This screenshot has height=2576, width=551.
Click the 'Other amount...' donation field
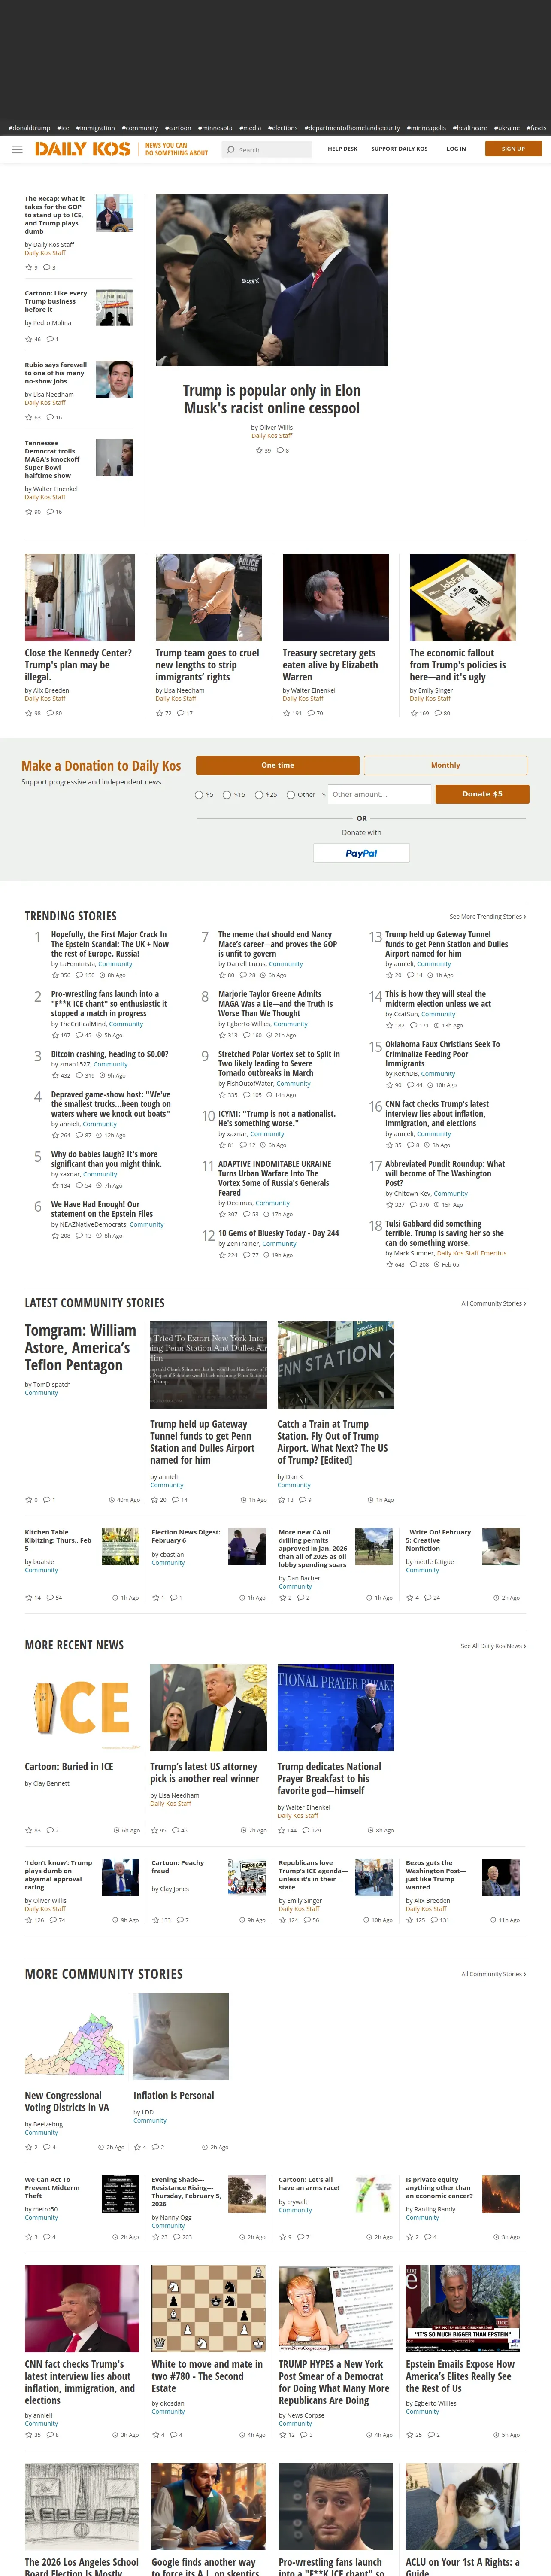coord(379,794)
